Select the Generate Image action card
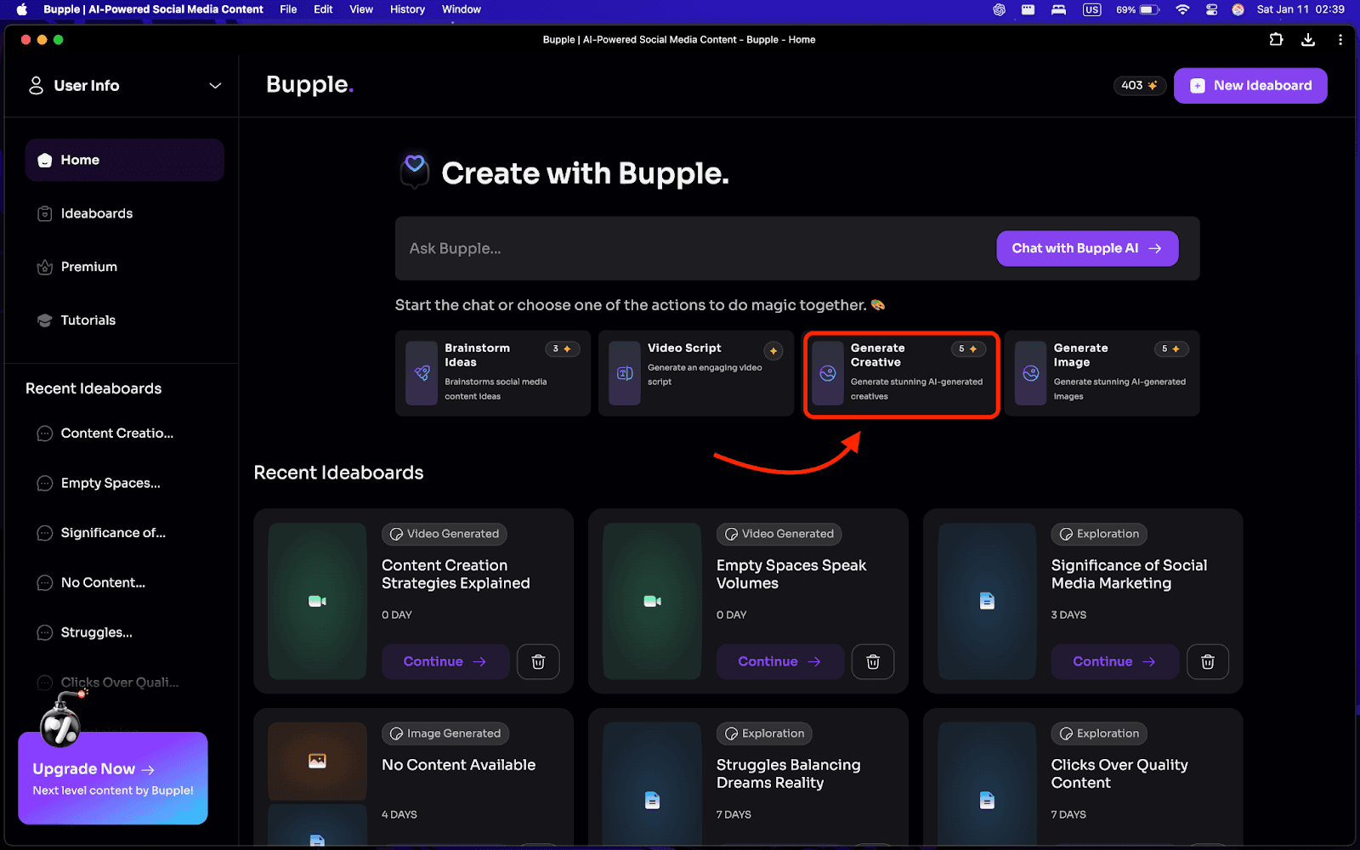Screen dimensions: 1360x850 coord(1102,373)
